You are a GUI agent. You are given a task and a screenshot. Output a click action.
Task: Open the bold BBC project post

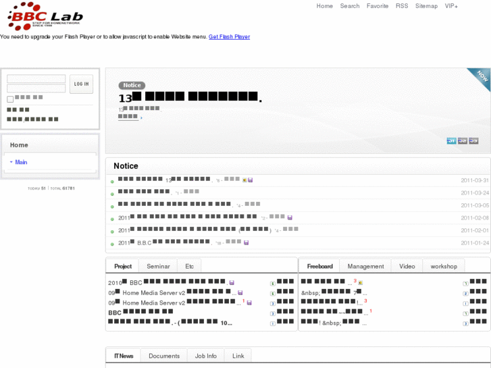tap(140, 312)
